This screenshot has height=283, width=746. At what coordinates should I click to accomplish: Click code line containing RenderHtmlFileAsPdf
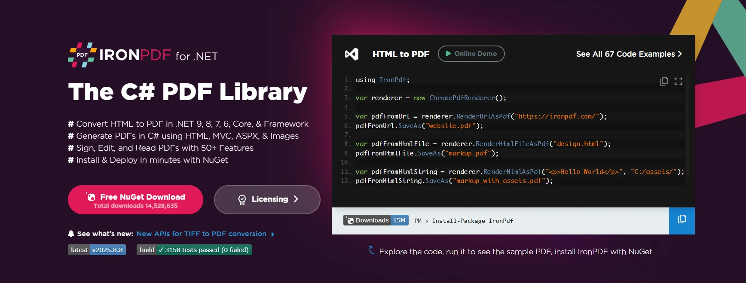click(483, 144)
